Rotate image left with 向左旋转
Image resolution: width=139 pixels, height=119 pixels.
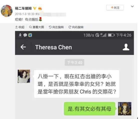[56, 27]
